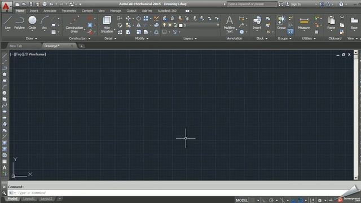
Task: Expand the Draw panel
Action: [x=32, y=38]
